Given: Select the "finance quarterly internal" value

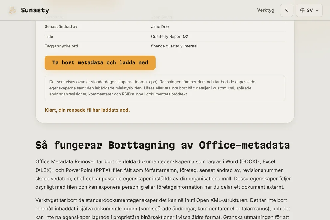Looking at the screenshot, I should click(x=174, y=46).
